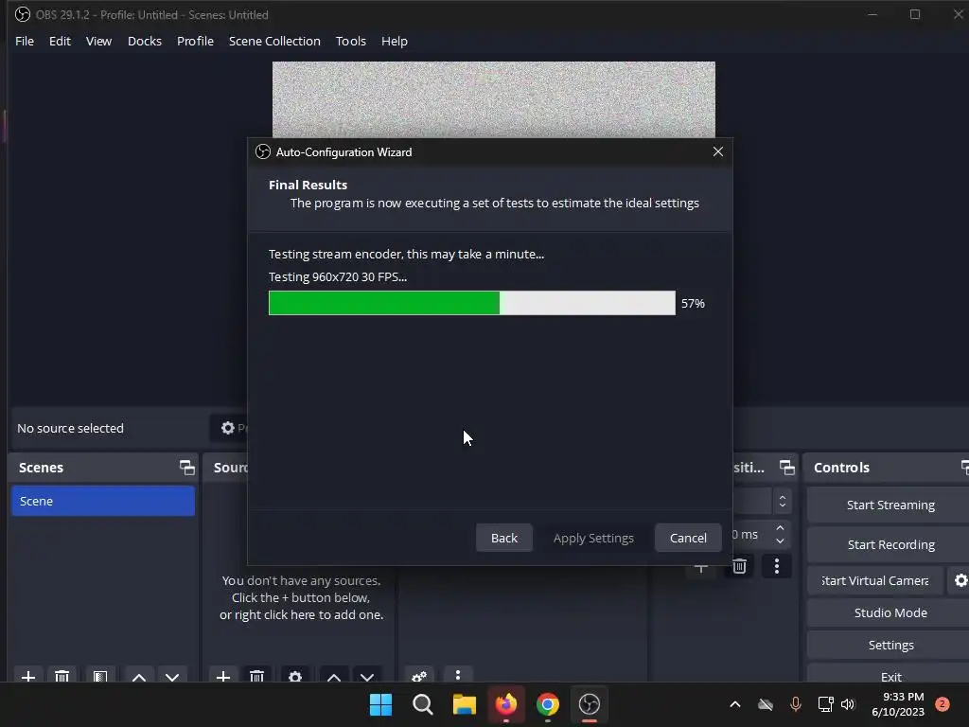Open the Profile menu

[x=195, y=41]
